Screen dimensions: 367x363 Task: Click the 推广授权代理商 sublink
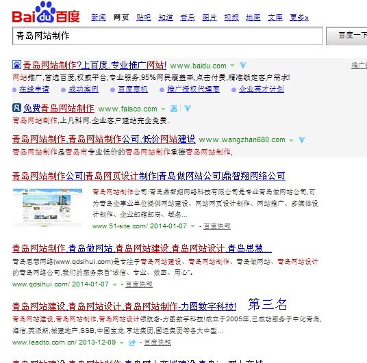click(x=193, y=89)
